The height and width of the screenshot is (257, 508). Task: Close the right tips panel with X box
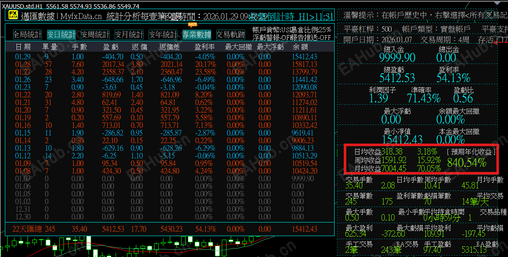coord(489,15)
